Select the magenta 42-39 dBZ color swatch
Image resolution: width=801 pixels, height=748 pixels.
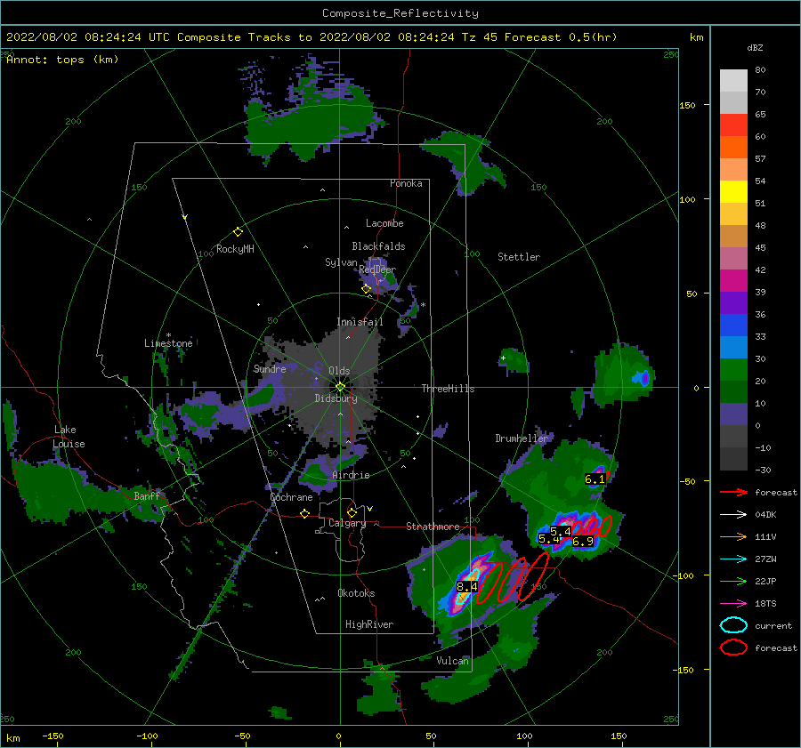coord(733,281)
